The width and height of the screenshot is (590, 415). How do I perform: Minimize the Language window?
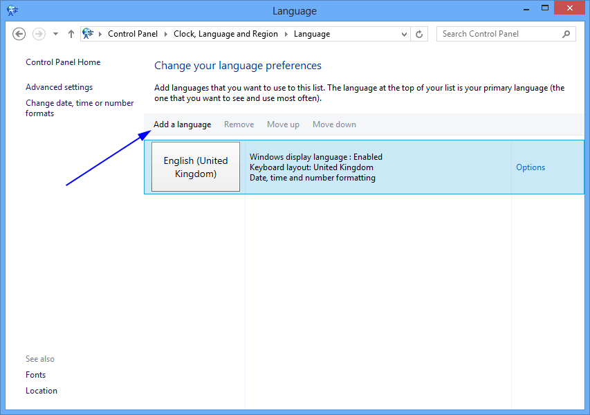(526, 8)
